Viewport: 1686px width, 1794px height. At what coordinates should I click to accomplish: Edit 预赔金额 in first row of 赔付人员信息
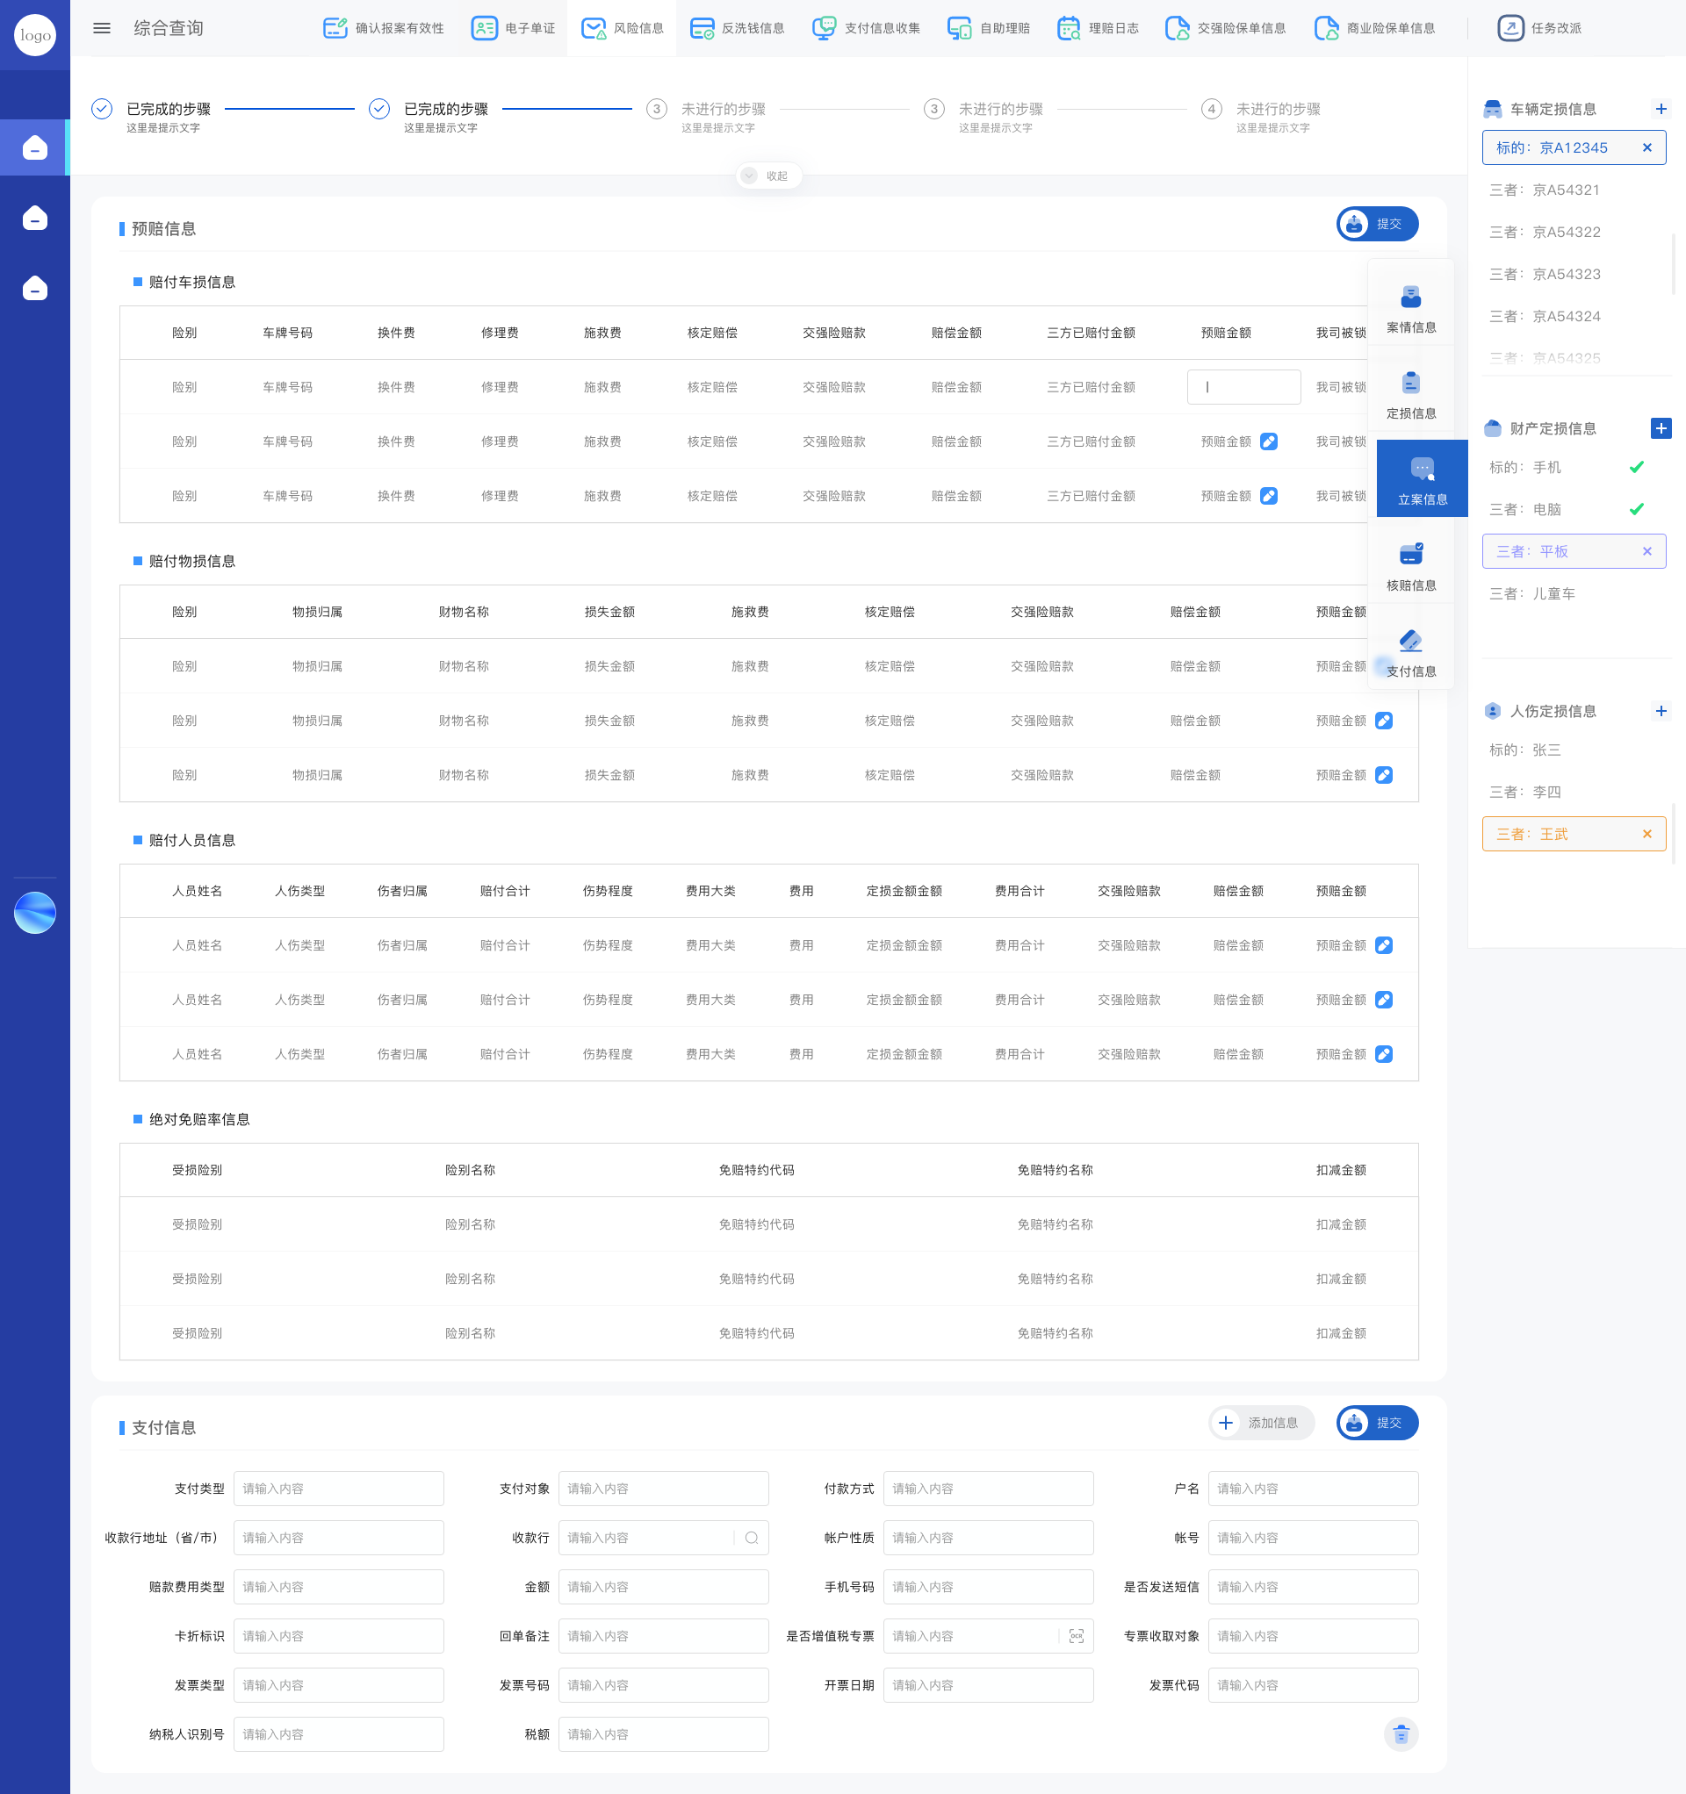(x=1383, y=946)
